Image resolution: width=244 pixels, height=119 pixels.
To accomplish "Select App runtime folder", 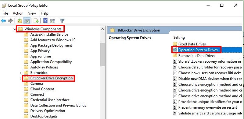I will [41, 56].
